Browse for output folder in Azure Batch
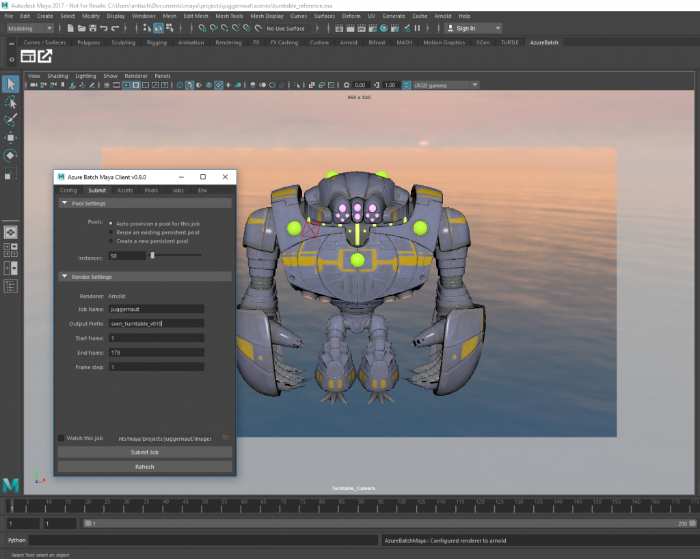The width and height of the screenshot is (700, 559). 226,438
